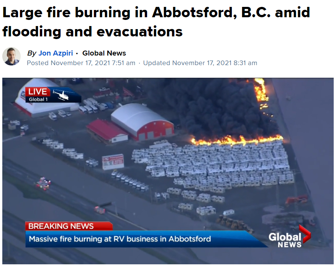The width and height of the screenshot is (336, 267).
Task: Click the Updated 8:31 am timestamp
Action: click(x=200, y=63)
